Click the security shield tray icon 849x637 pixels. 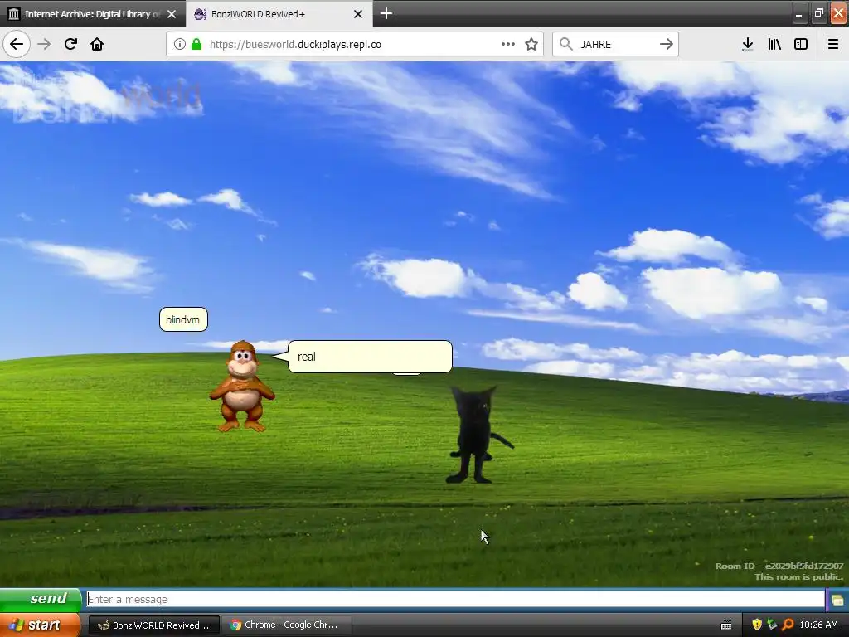[757, 625]
